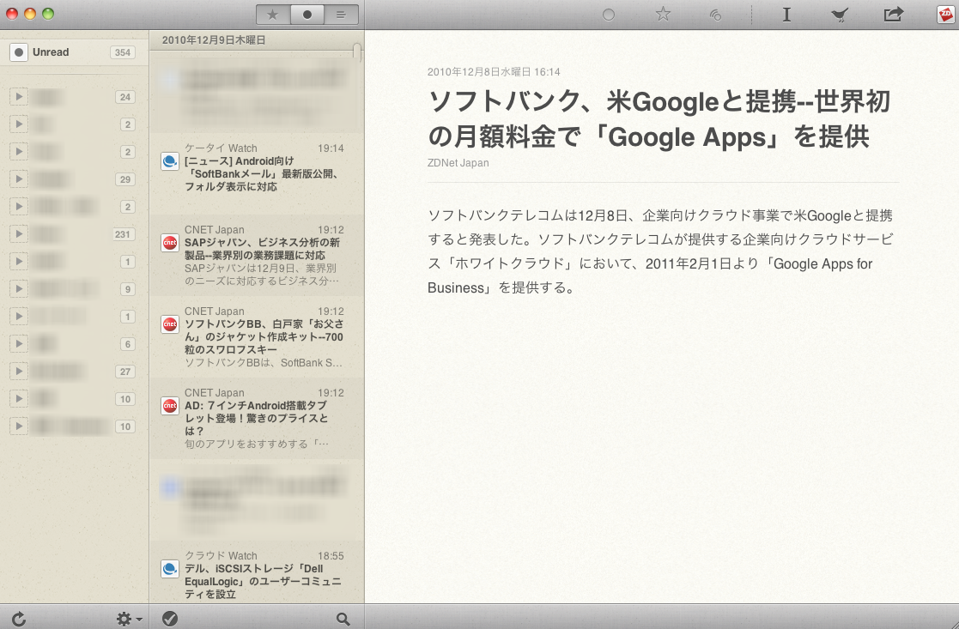Open ZDNet site icon in toolbar
This screenshot has height=629, width=959.
coord(945,15)
